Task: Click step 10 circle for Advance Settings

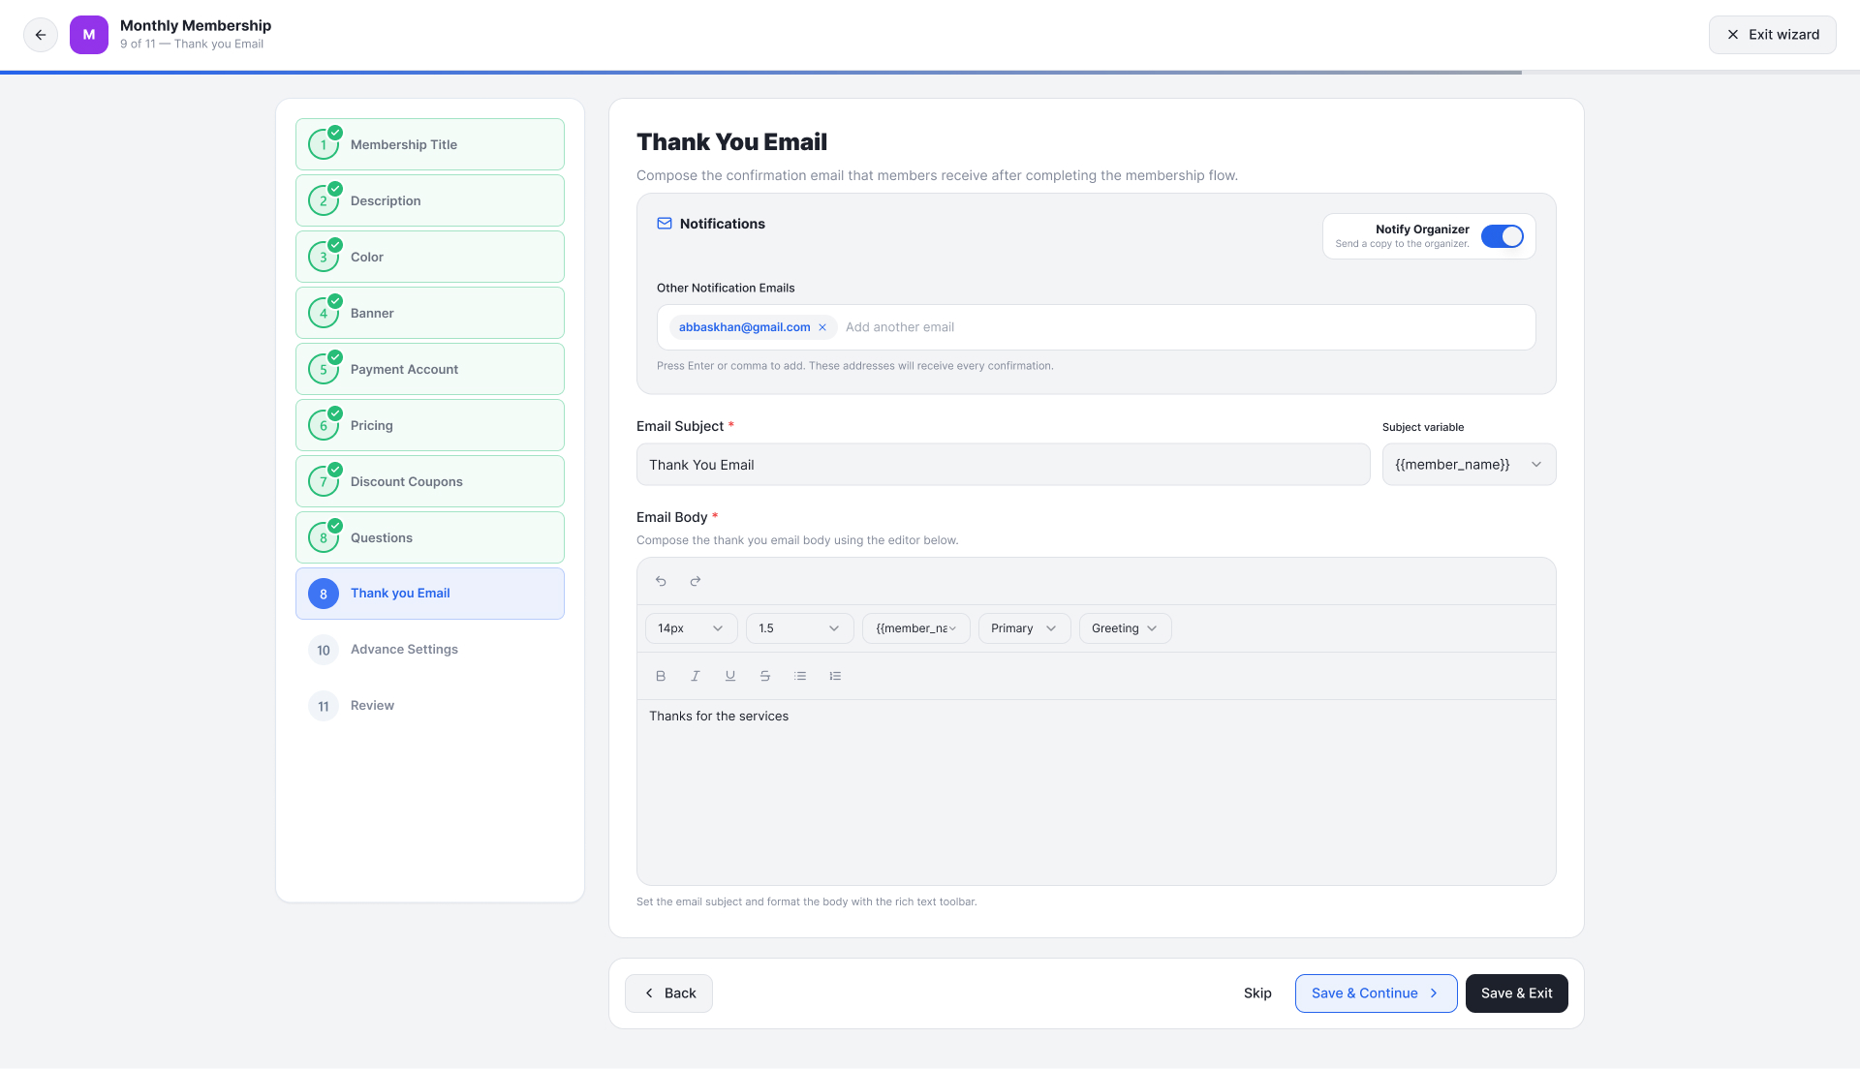Action: tap(324, 650)
